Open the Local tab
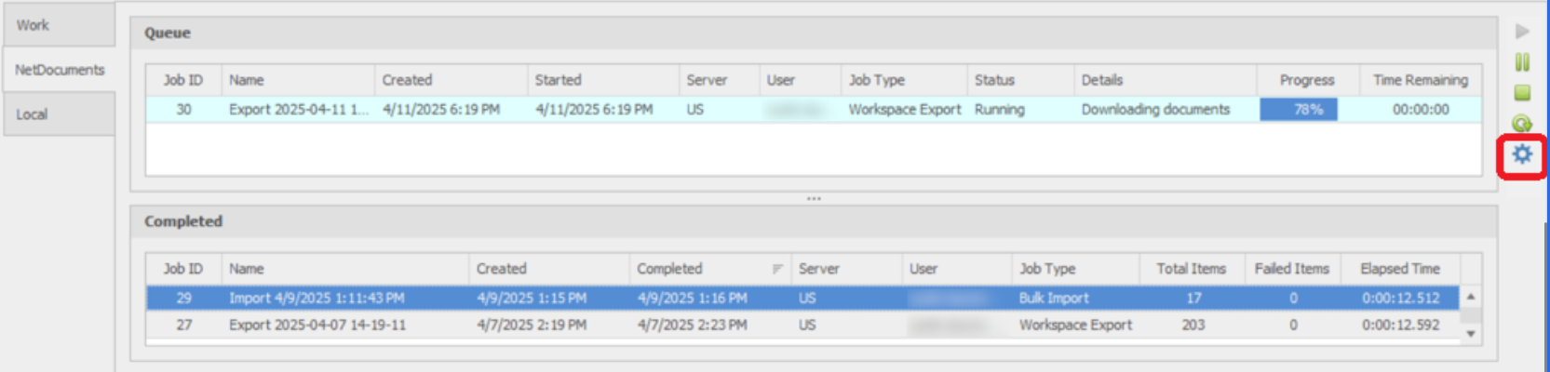The width and height of the screenshot is (1550, 372). click(x=59, y=114)
